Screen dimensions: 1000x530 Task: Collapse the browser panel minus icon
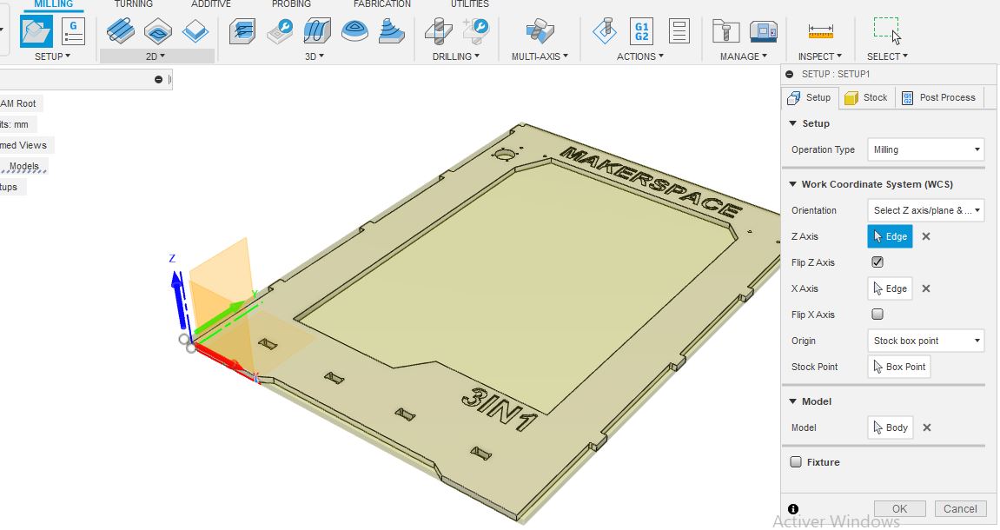point(158,79)
